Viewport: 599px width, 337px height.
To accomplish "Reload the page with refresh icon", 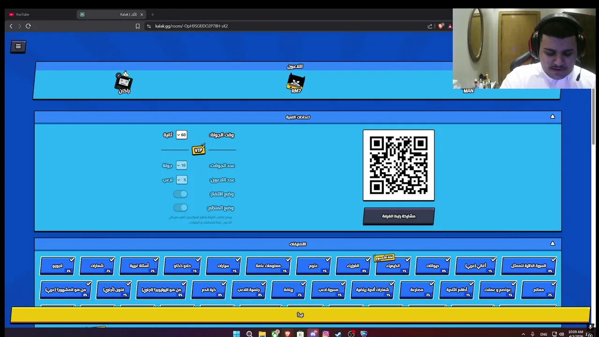I will click(x=28, y=26).
